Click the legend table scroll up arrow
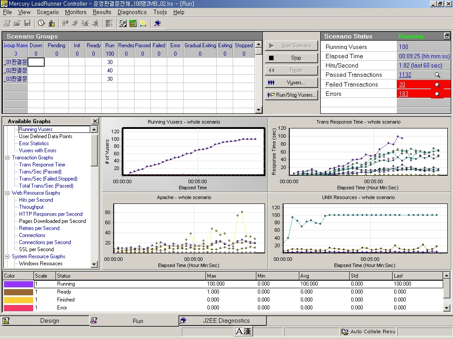The width and height of the screenshot is (453, 339). pos(446,275)
